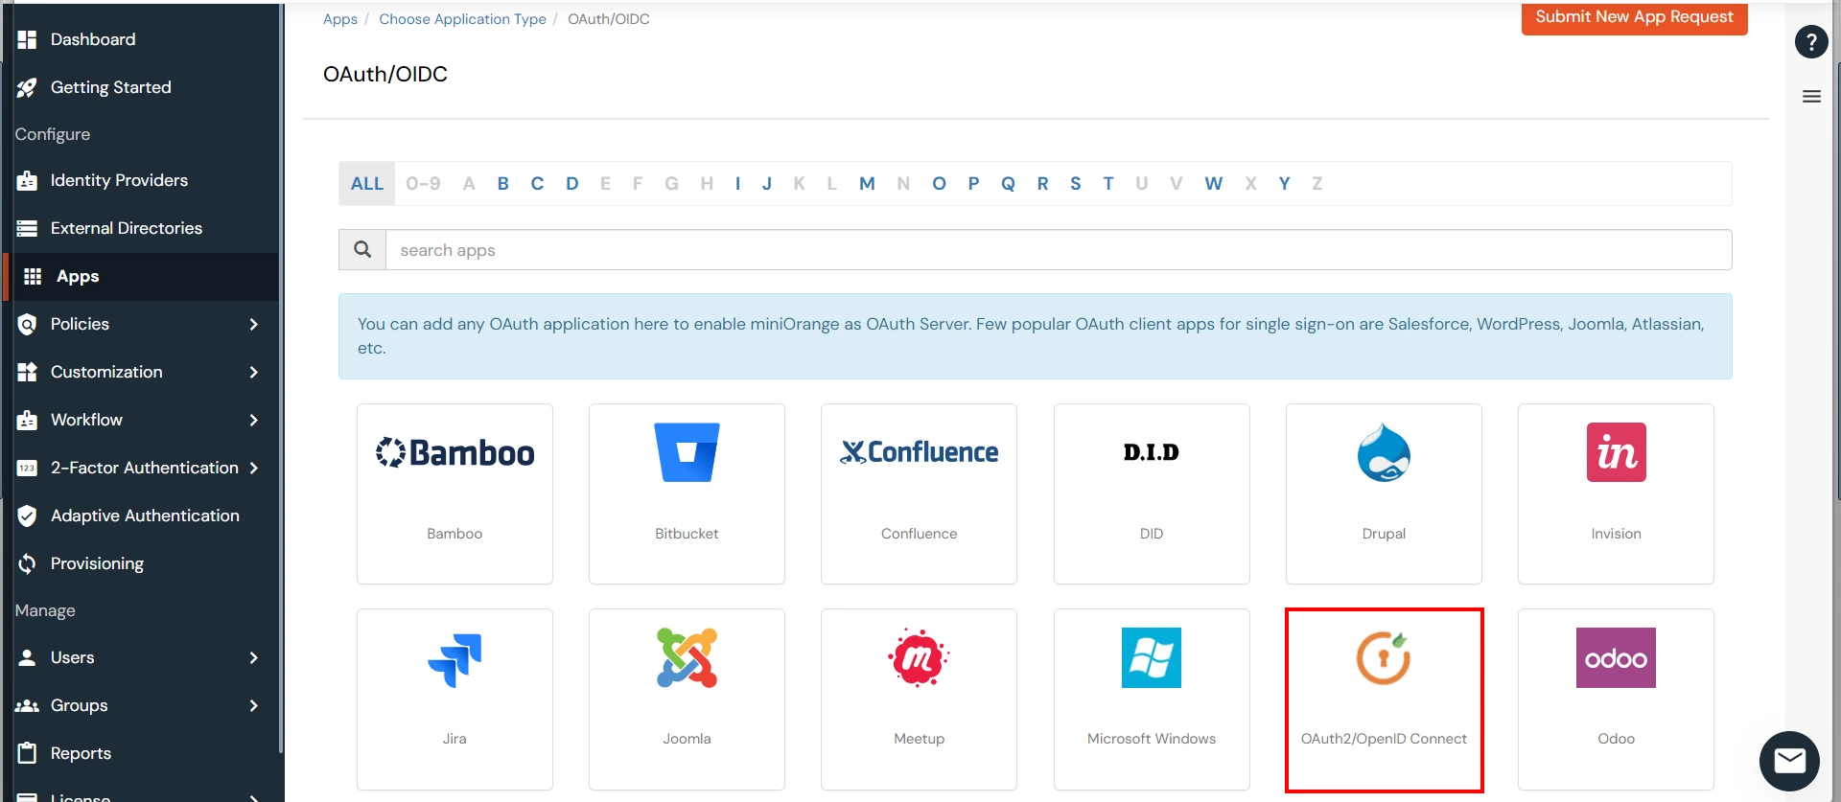The height and width of the screenshot is (802, 1841).
Task: Open Provisioning menu label
Action: click(97, 563)
